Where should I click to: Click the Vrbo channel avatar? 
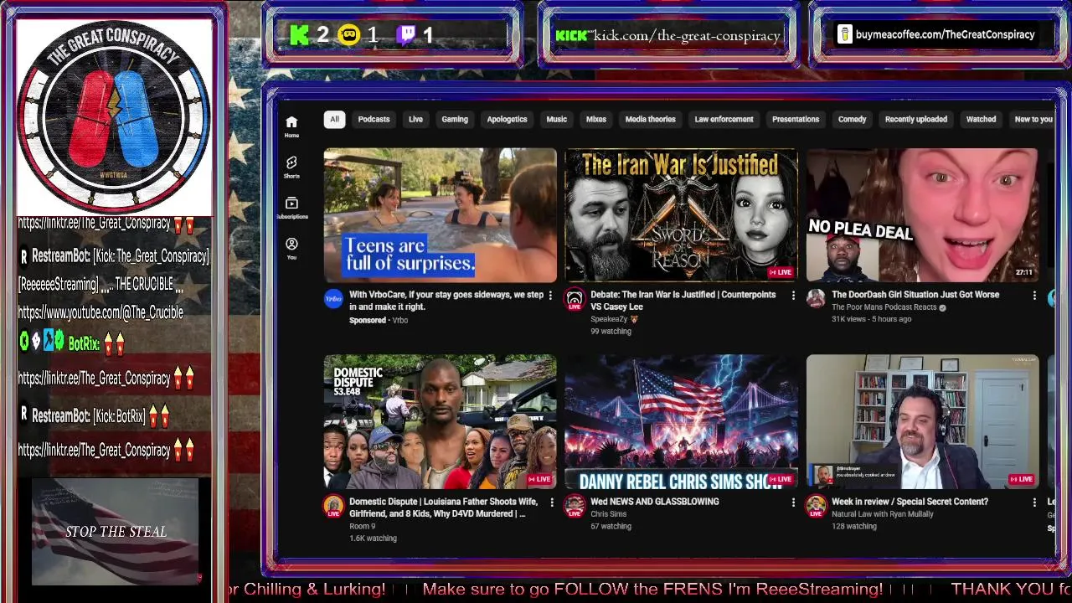pos(333,299)
